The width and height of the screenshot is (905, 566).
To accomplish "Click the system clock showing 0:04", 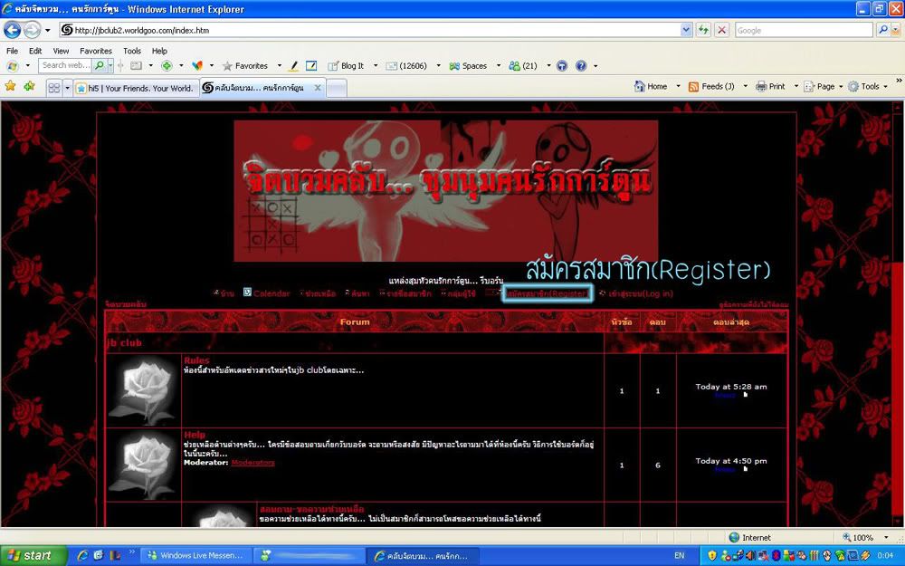I will tap(885, 556).
